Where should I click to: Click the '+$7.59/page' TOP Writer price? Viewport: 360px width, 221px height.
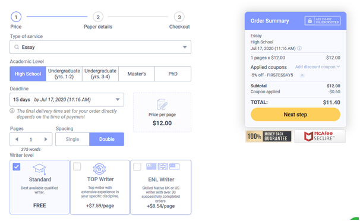[100, 206]
